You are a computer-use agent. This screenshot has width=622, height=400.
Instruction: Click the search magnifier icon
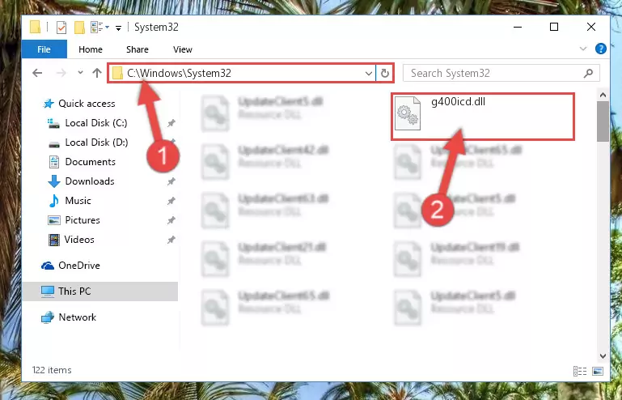click(589, 73)
